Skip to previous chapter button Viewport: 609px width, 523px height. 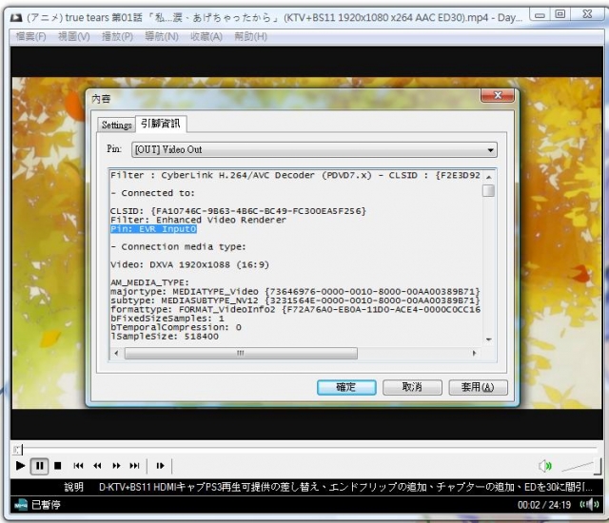(x=78, y=466)
